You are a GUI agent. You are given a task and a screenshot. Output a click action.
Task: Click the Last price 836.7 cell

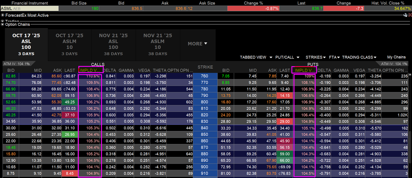(301, 8)
